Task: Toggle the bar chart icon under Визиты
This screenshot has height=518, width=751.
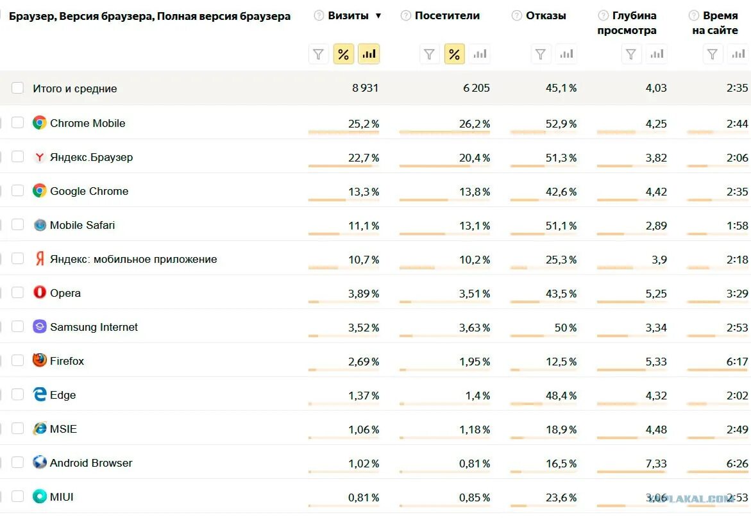Action: (x=369, y=54)
